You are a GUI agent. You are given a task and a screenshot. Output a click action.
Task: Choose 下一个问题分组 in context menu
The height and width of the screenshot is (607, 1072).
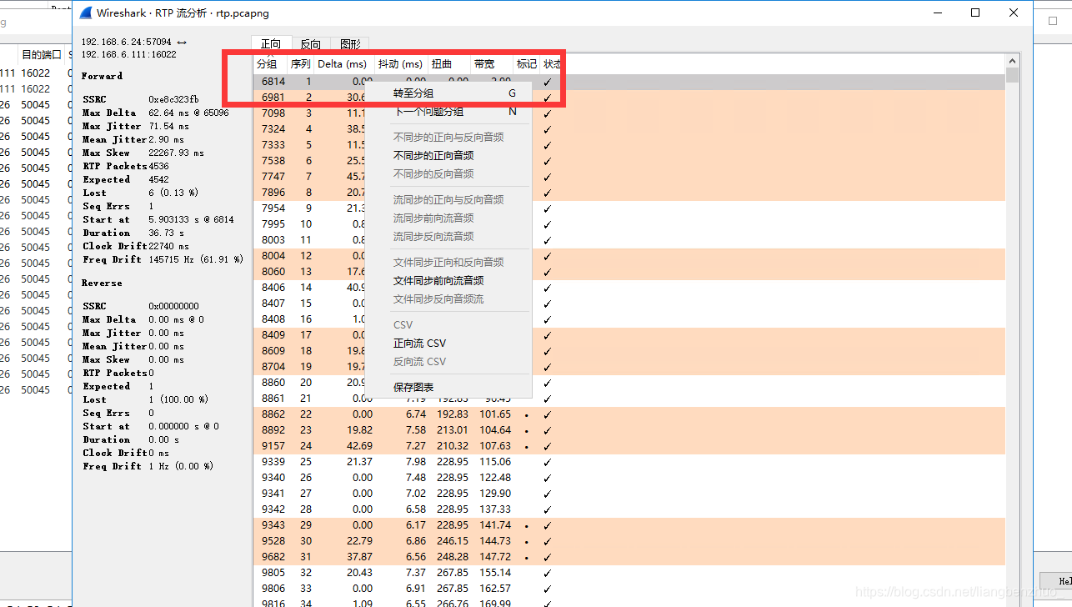pos(448,112)
